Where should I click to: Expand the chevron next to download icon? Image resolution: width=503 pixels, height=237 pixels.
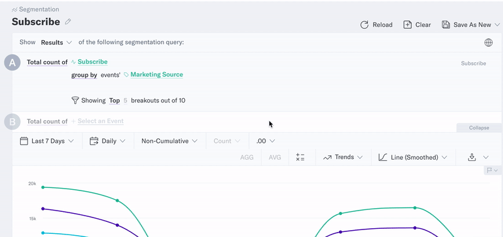point(485,157)
